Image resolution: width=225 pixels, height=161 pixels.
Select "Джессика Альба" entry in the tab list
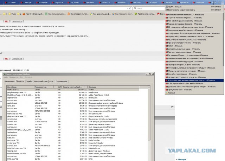click(194, 86)
